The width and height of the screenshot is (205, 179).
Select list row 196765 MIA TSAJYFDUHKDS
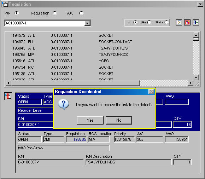(x=99, y=54)
